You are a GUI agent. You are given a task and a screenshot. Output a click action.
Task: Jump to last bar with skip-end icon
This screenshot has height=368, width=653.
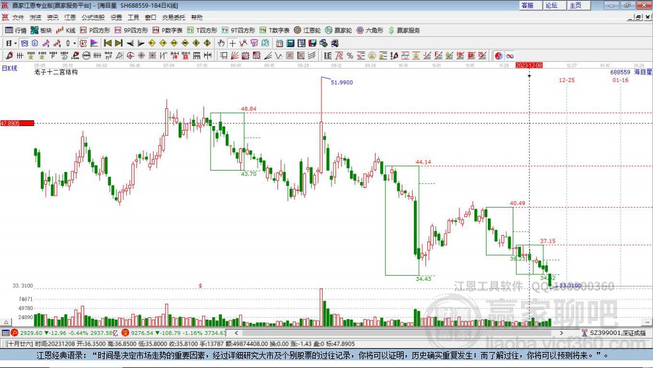point(119,43)
